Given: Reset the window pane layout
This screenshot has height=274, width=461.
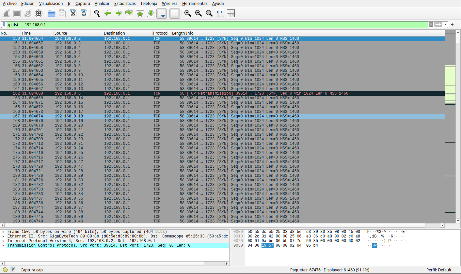Looking at the screenshot, I should pyautogui.click(x=231, y=13).
